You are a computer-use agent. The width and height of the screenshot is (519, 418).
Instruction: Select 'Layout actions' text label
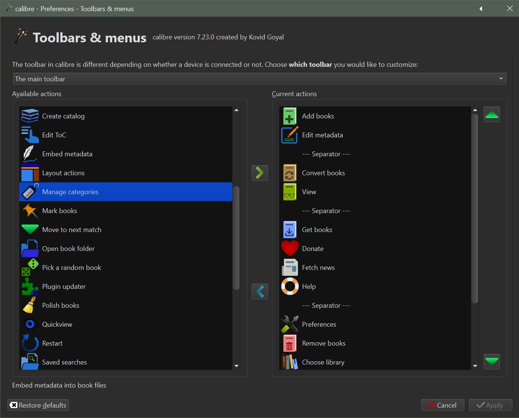[63, 173]
